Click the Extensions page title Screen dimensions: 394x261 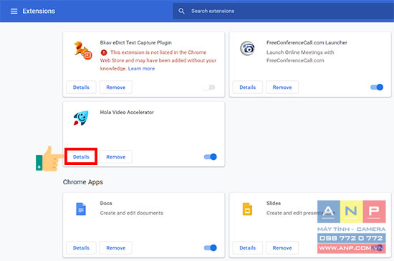pos(39,11)
